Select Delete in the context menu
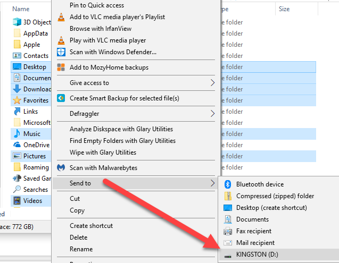Screen dimensions: 339x263 79,237
